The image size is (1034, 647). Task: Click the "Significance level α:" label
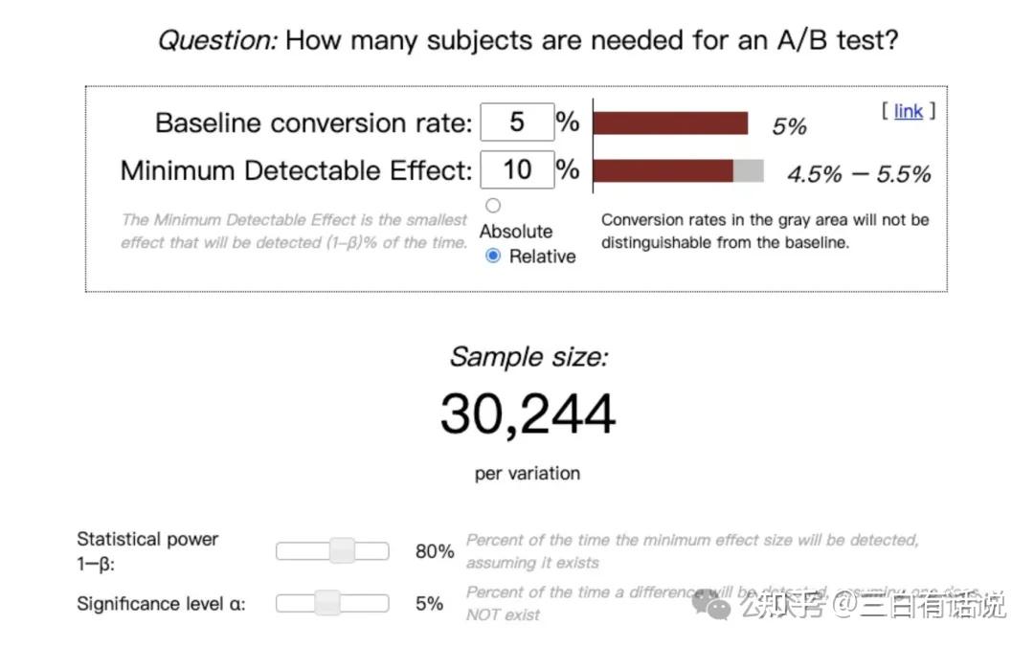coord(161,604)
